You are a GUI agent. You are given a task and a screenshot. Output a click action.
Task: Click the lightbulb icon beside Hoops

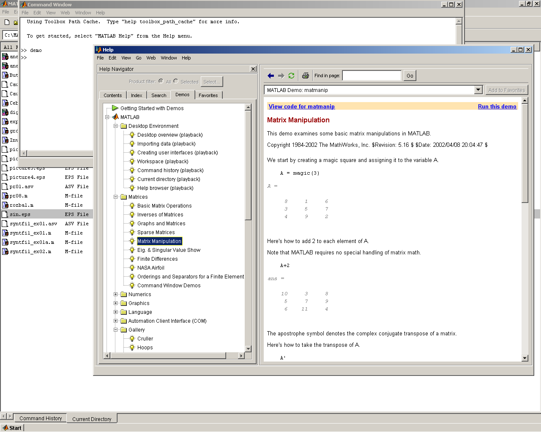click(132, 347)
